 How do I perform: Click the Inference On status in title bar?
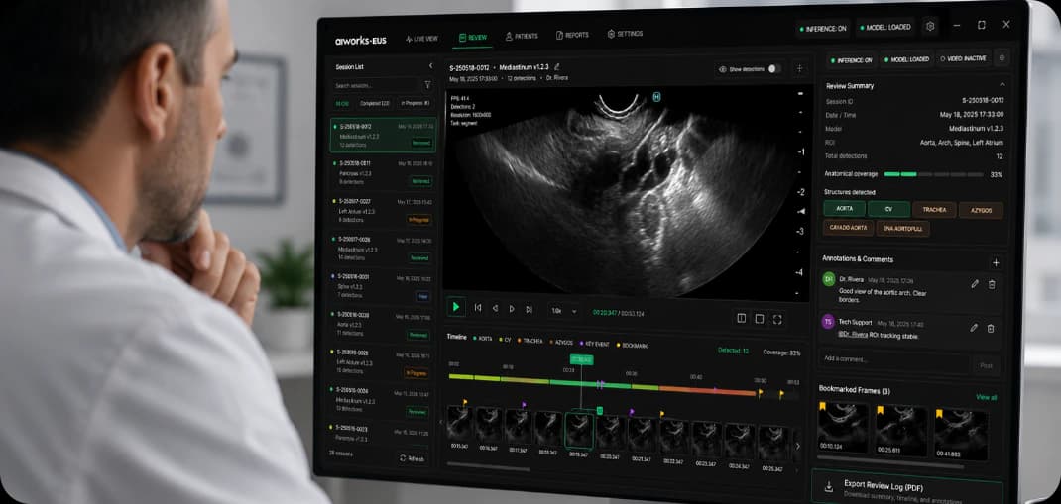[823, 29]
